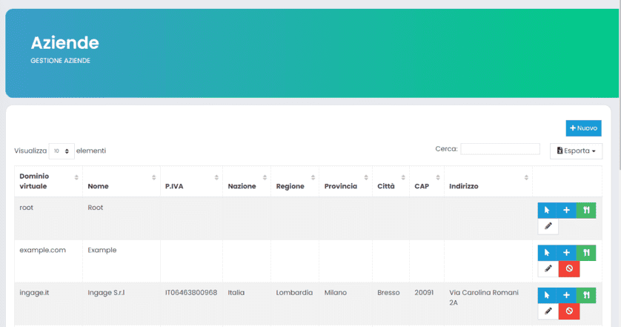Click the green fork-knife icon for ingage.it
This screenshot has width=621, height=327.
[586, 295]
